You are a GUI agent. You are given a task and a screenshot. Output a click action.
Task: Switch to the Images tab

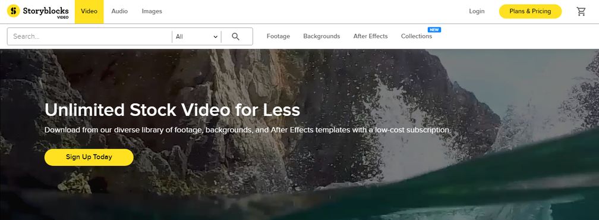click(x=152, y=11)
